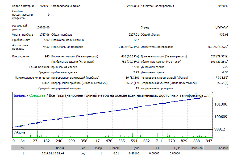Click long positions value 527 (79.32%)
237x156 pixels.
tap(219, 57)
